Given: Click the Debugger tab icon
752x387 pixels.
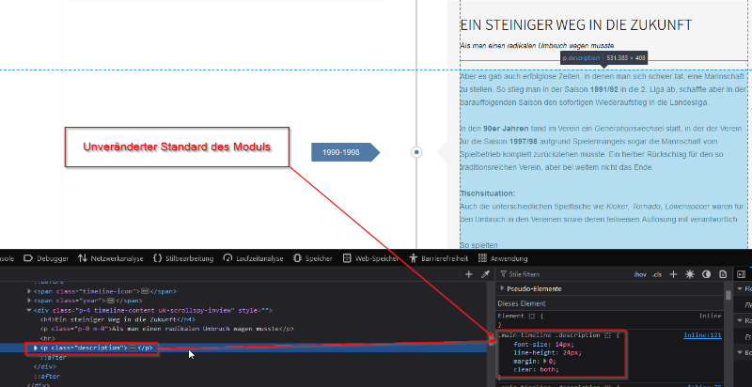Looking at the screenshot, I should click(28, 258).
